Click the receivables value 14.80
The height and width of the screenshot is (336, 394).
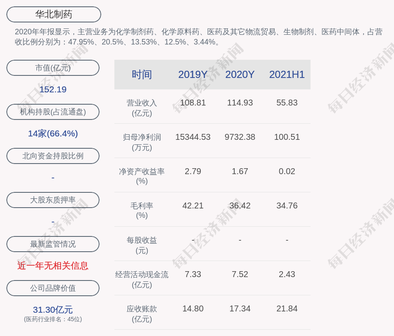coord(193,308)
